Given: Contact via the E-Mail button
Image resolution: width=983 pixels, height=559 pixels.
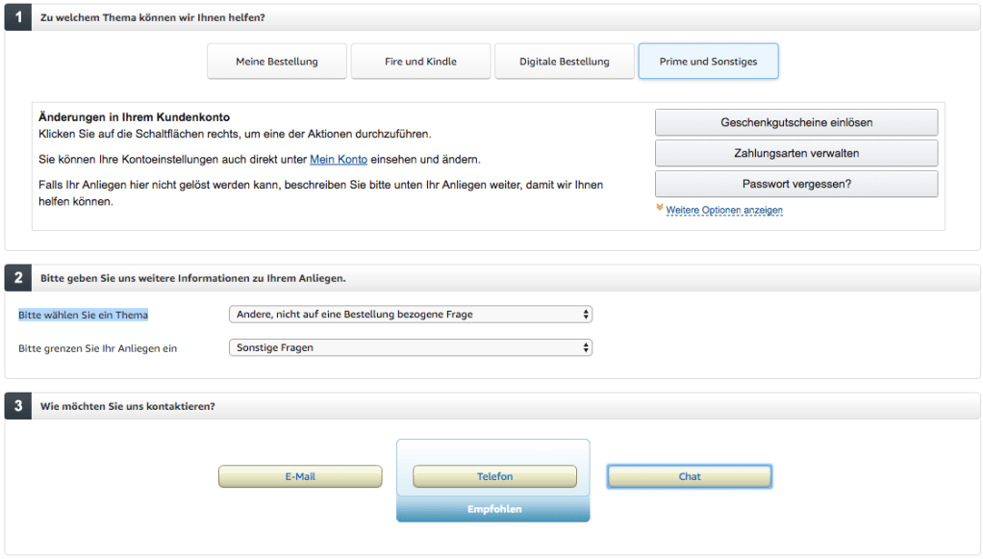Looking at the screenshot, I should point(300,476).
